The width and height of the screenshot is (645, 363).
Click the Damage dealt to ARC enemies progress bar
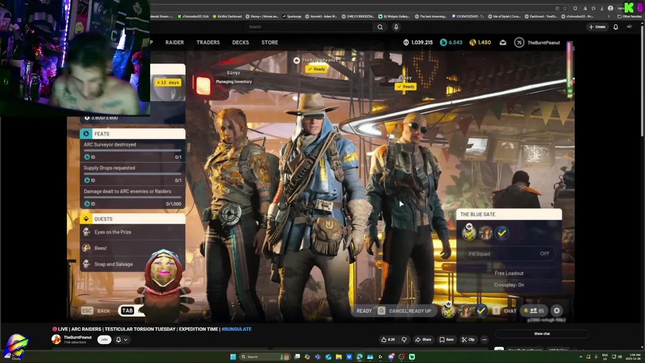click(132, 198)
